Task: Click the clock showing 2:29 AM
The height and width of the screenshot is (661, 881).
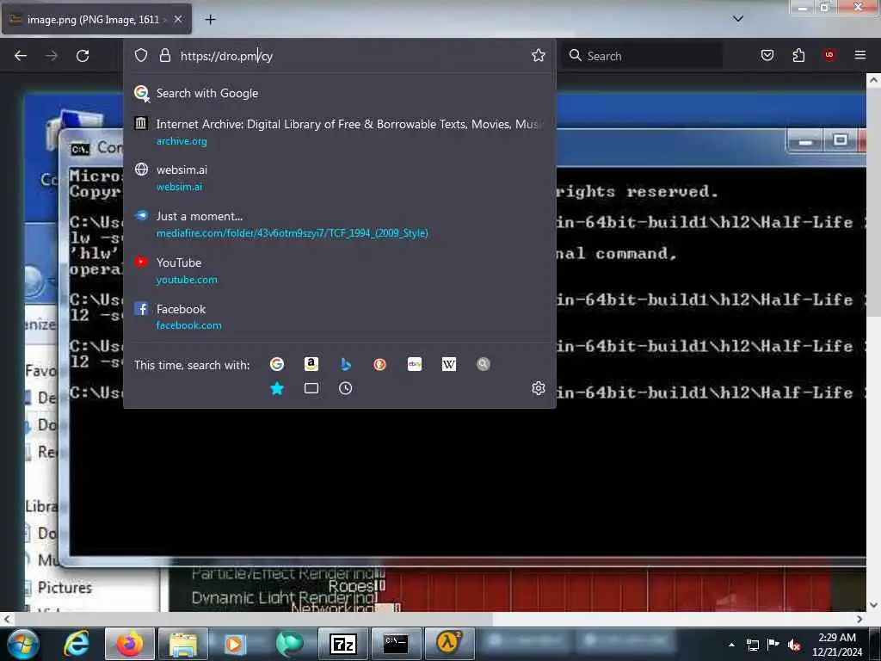Action: (x=836, y=638)
